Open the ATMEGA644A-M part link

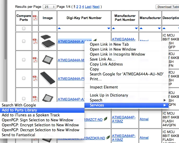click(71, 60)
